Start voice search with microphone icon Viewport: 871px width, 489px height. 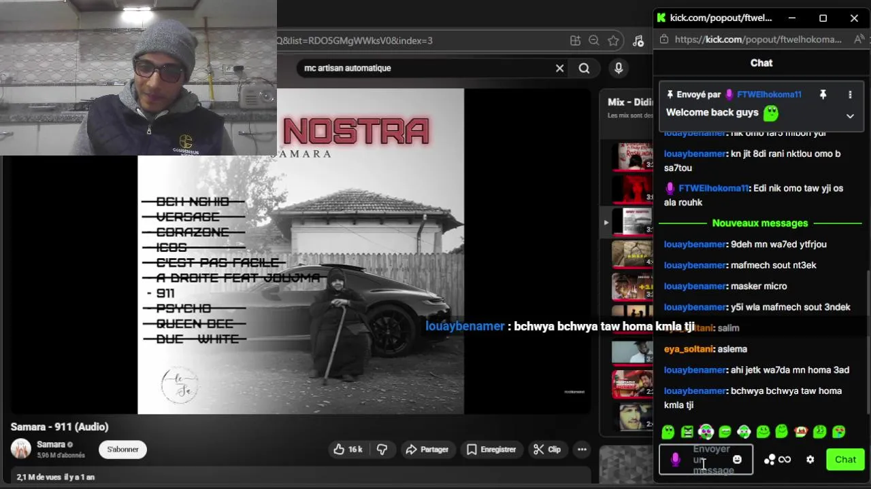[x=619, y=68]
